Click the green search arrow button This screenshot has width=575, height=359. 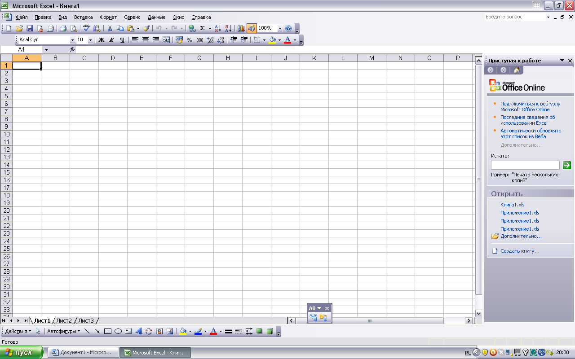coord(567,165)
